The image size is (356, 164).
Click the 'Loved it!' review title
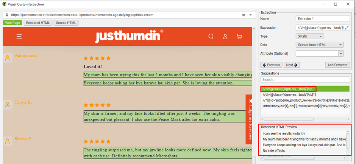click(93, 67)
